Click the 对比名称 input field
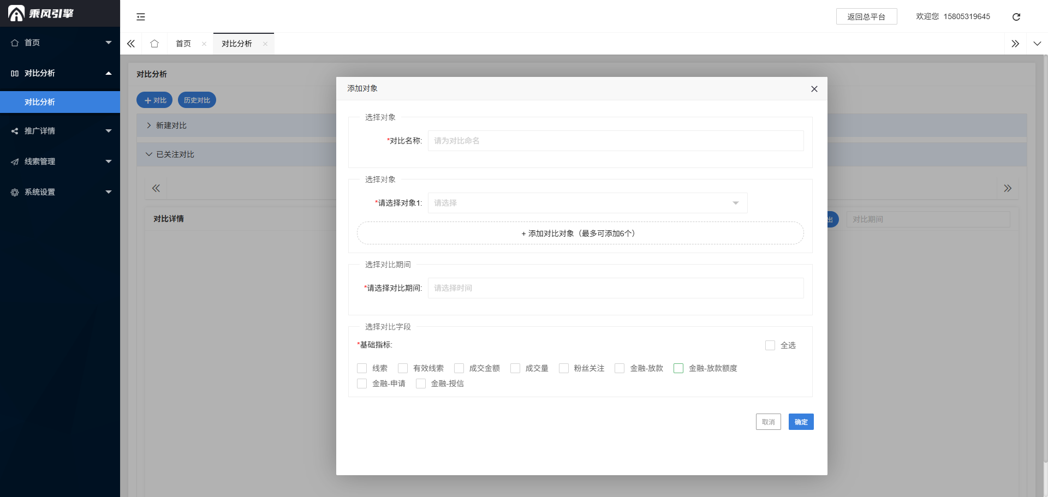The width and height of the screenshot is (1048, 497). pyautogui.click(x=615, y=141)
